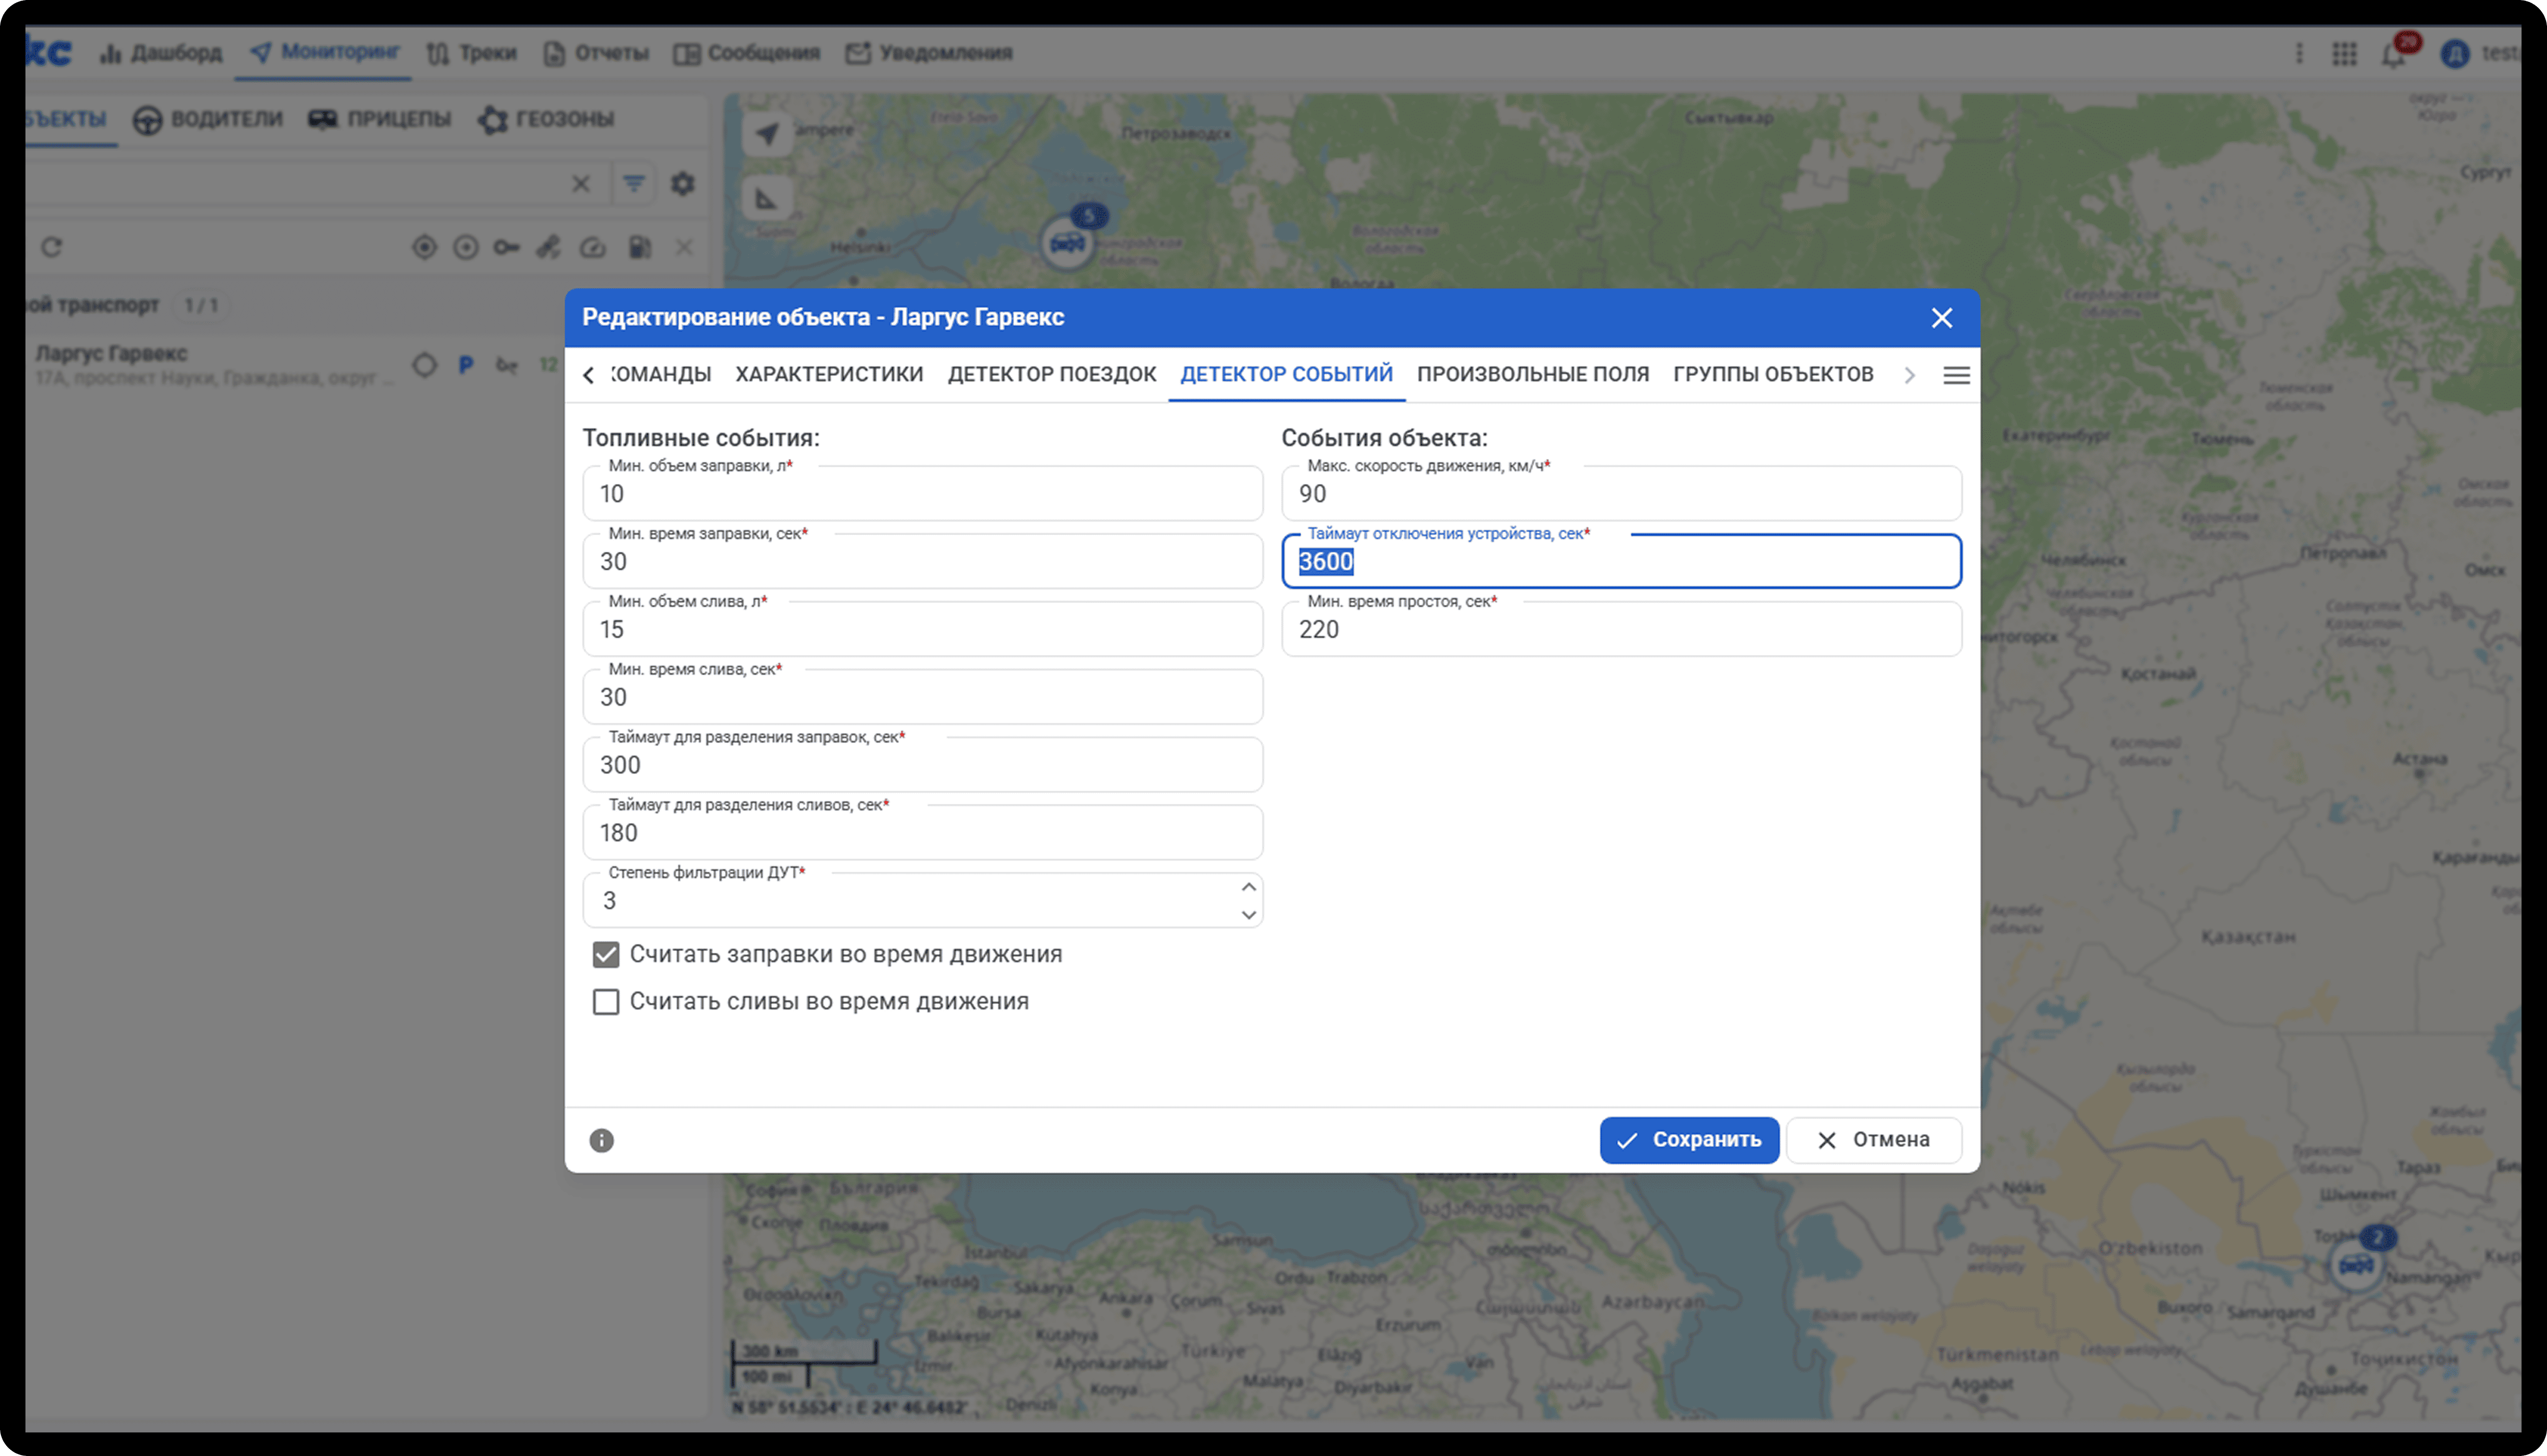Screen dimensions: 2547x1456
Task: Focus the 'Мин. объем слива' field
Action: (x=922, y=629)
